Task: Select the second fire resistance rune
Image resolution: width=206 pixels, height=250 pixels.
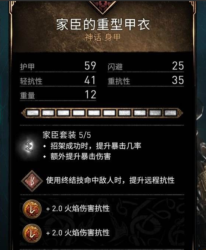Action: (32, 233)
